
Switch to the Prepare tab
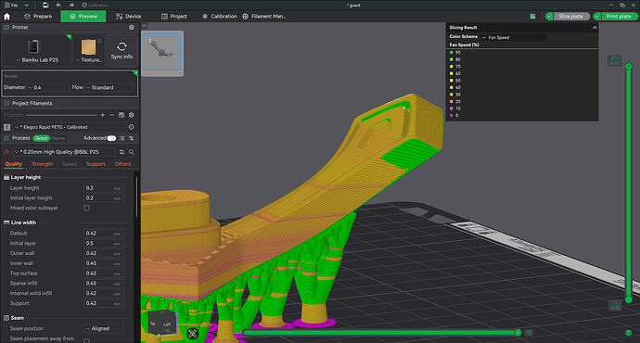[x=38, y=17]
